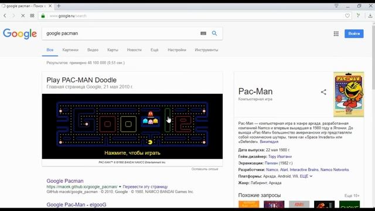
Task: Stop page loading with X icon
Action: click(23, 16)
